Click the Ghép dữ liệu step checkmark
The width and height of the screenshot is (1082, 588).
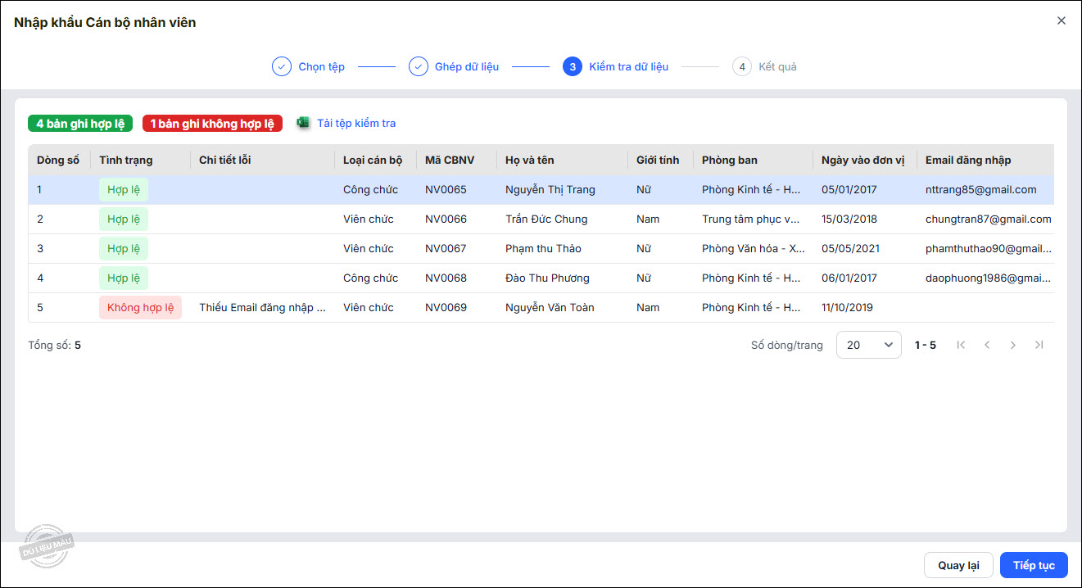click(419, 66)
